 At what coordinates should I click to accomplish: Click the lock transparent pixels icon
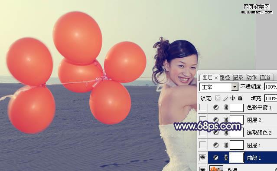click(x=218, y=98)
